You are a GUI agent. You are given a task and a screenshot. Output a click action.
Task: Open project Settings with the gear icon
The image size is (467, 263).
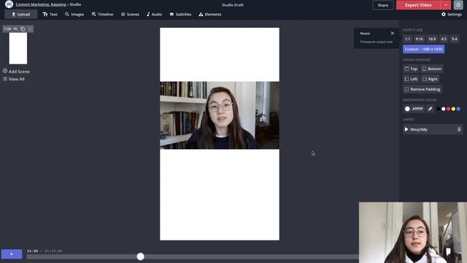[x=451, y=15]
